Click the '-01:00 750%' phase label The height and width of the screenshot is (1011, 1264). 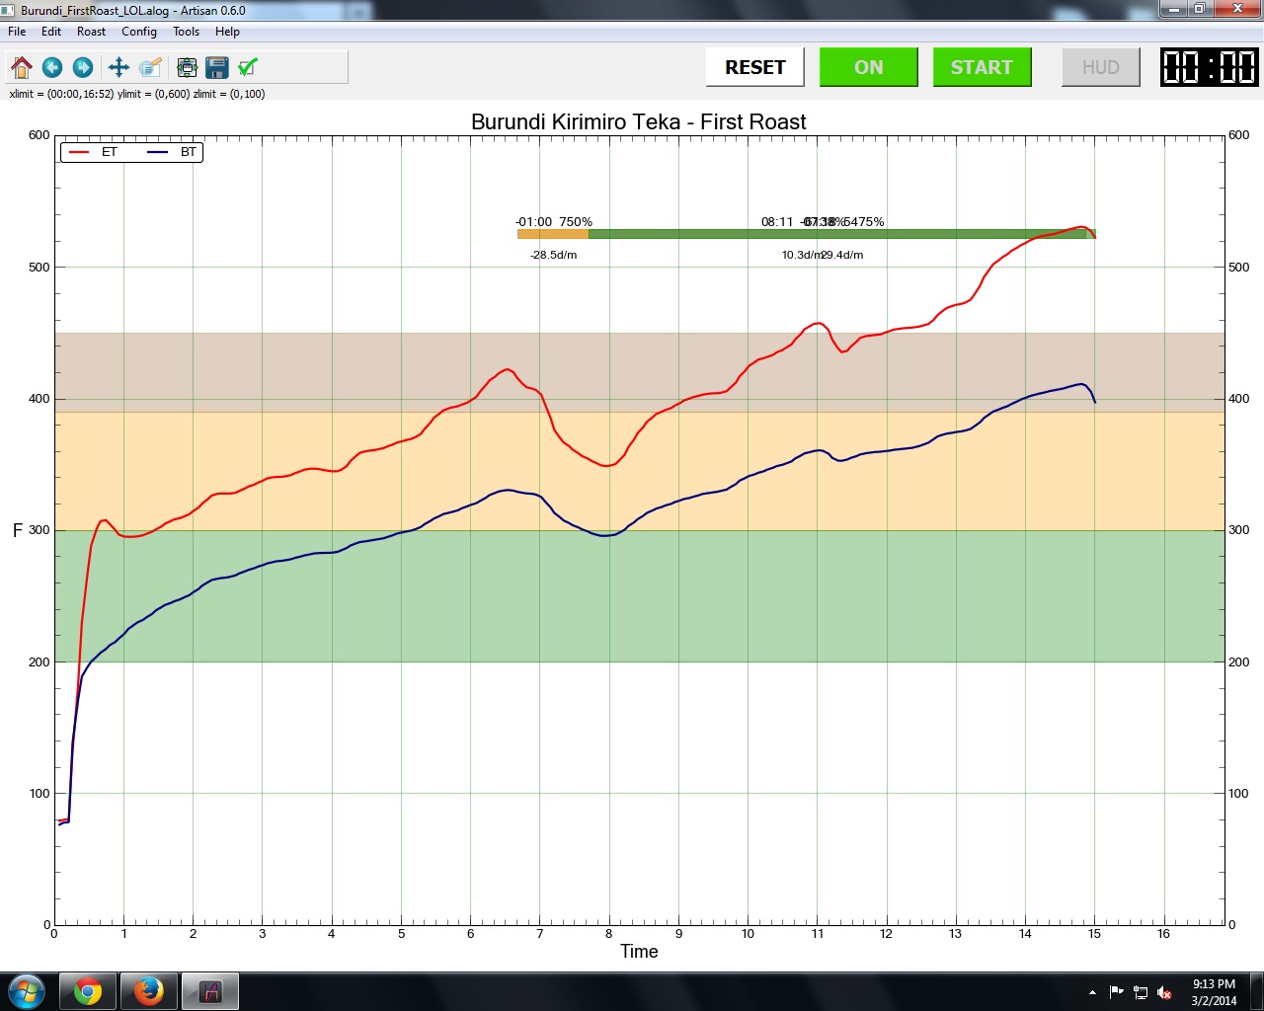click(x=554, y=222)
